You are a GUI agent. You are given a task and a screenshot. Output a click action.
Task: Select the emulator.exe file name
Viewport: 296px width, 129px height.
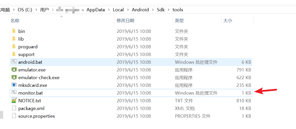[x=32, y=70]
